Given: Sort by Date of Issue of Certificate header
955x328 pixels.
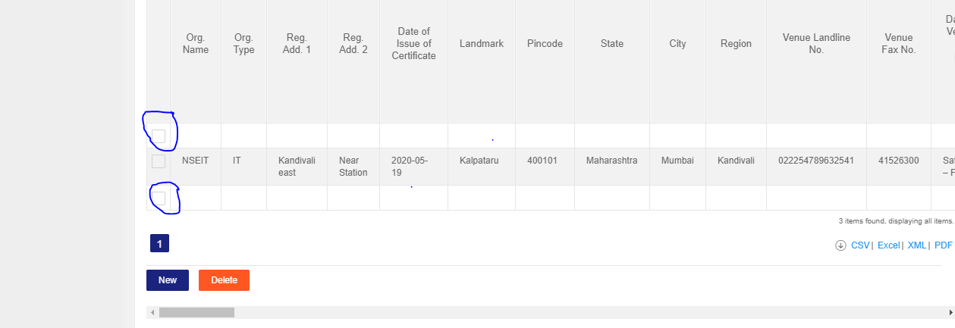Looking at the screenshot, I should 413,44.
